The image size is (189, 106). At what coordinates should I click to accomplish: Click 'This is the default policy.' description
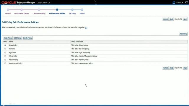coord(80,45)
